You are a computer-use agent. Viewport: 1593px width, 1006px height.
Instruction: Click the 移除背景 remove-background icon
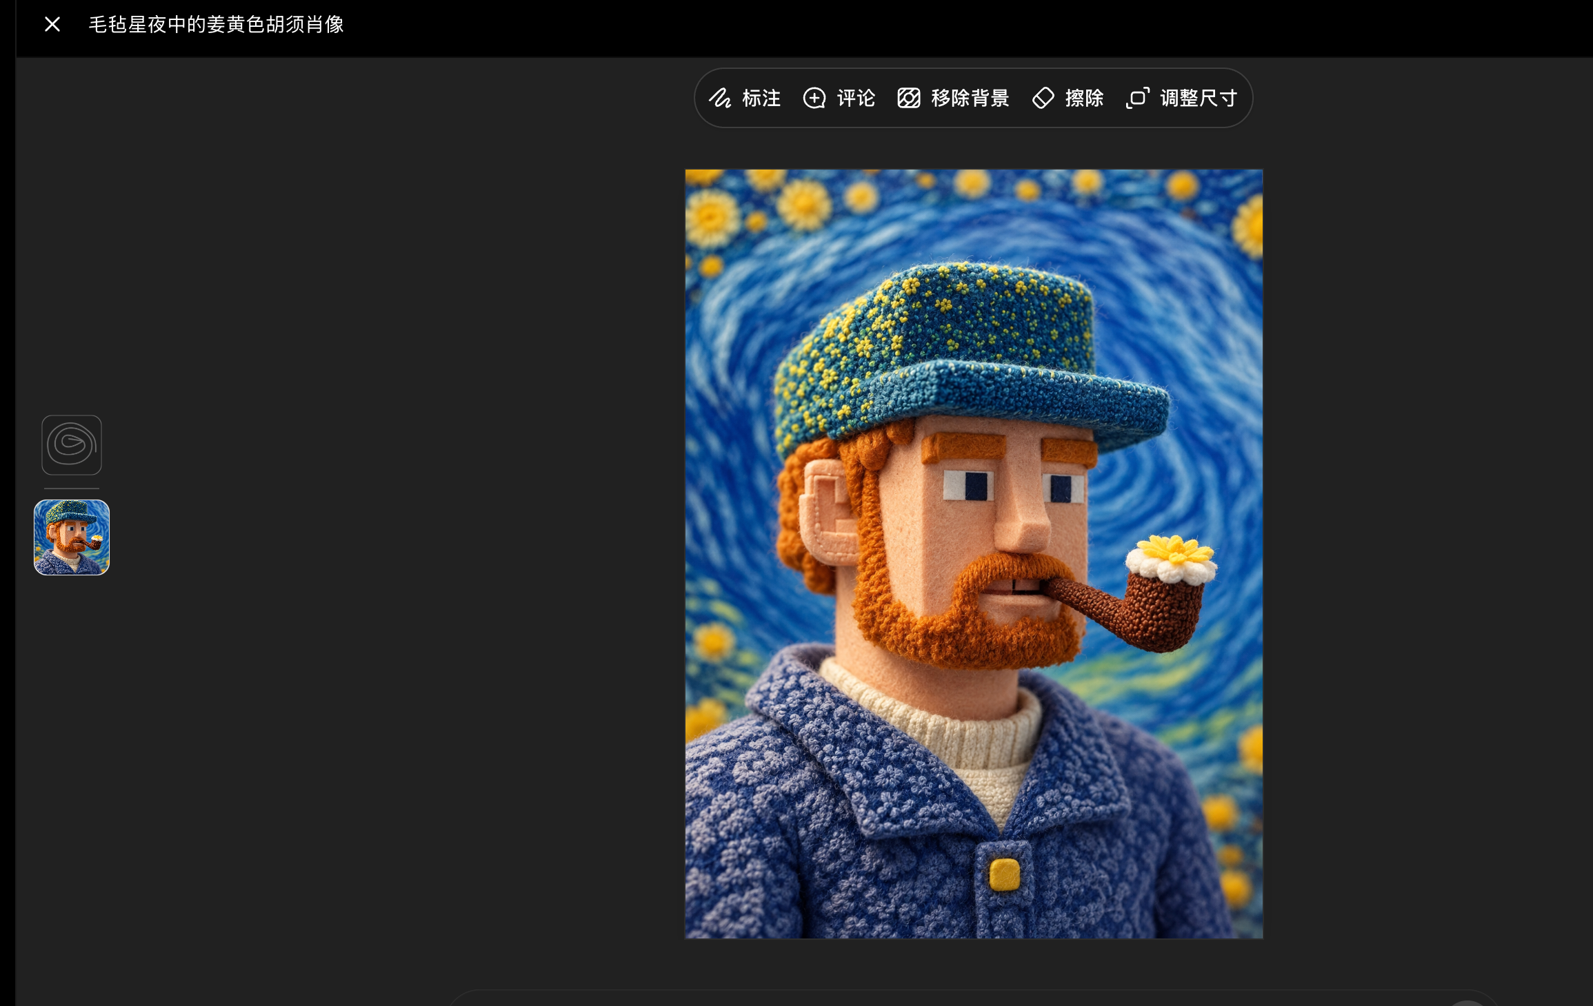tap(909, 98)
